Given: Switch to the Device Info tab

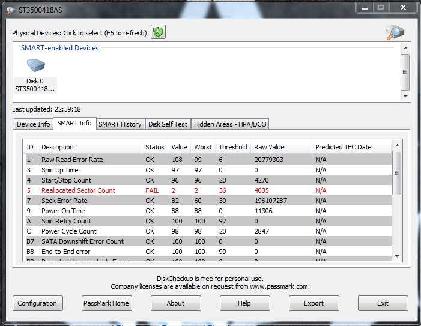Looking at the screenshot, I should [x=33, y=124].
